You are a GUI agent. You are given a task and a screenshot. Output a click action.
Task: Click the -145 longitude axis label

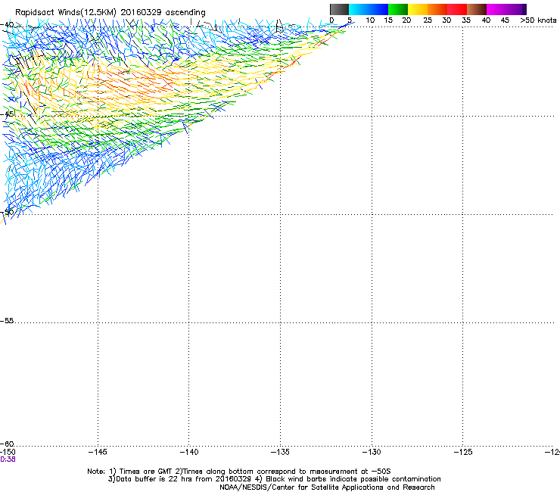click(98, 452)
